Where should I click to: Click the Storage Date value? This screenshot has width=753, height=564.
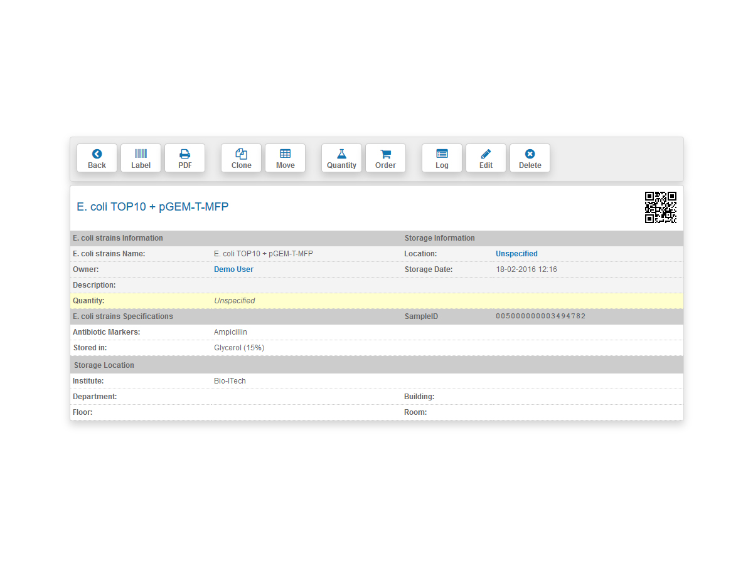click(526, 269)
